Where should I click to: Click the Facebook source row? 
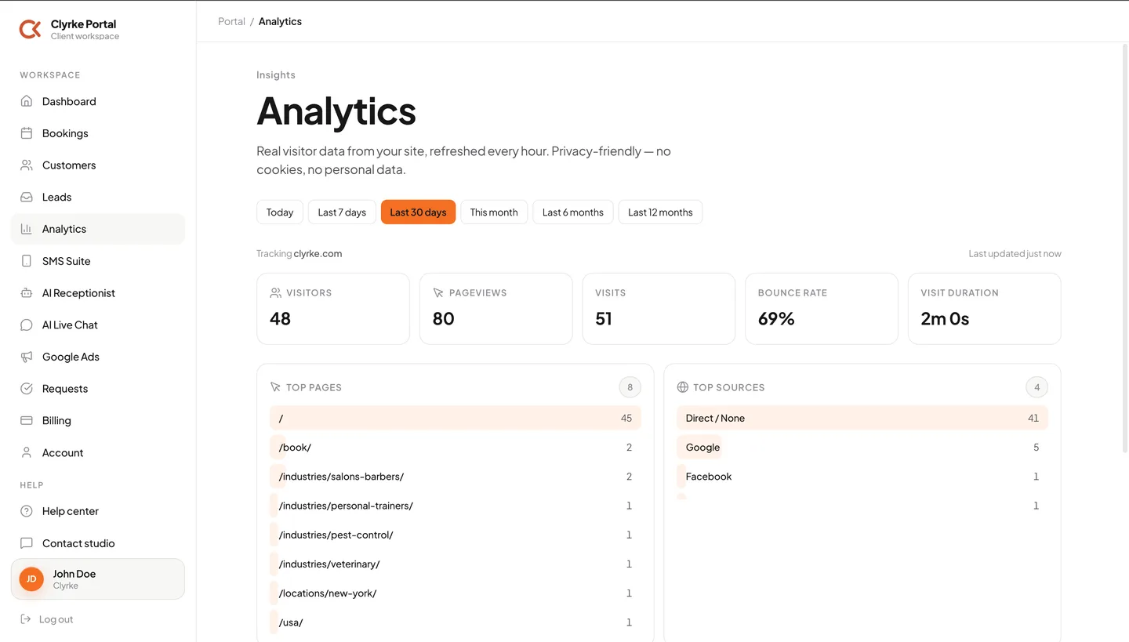[x=862, y=477]
